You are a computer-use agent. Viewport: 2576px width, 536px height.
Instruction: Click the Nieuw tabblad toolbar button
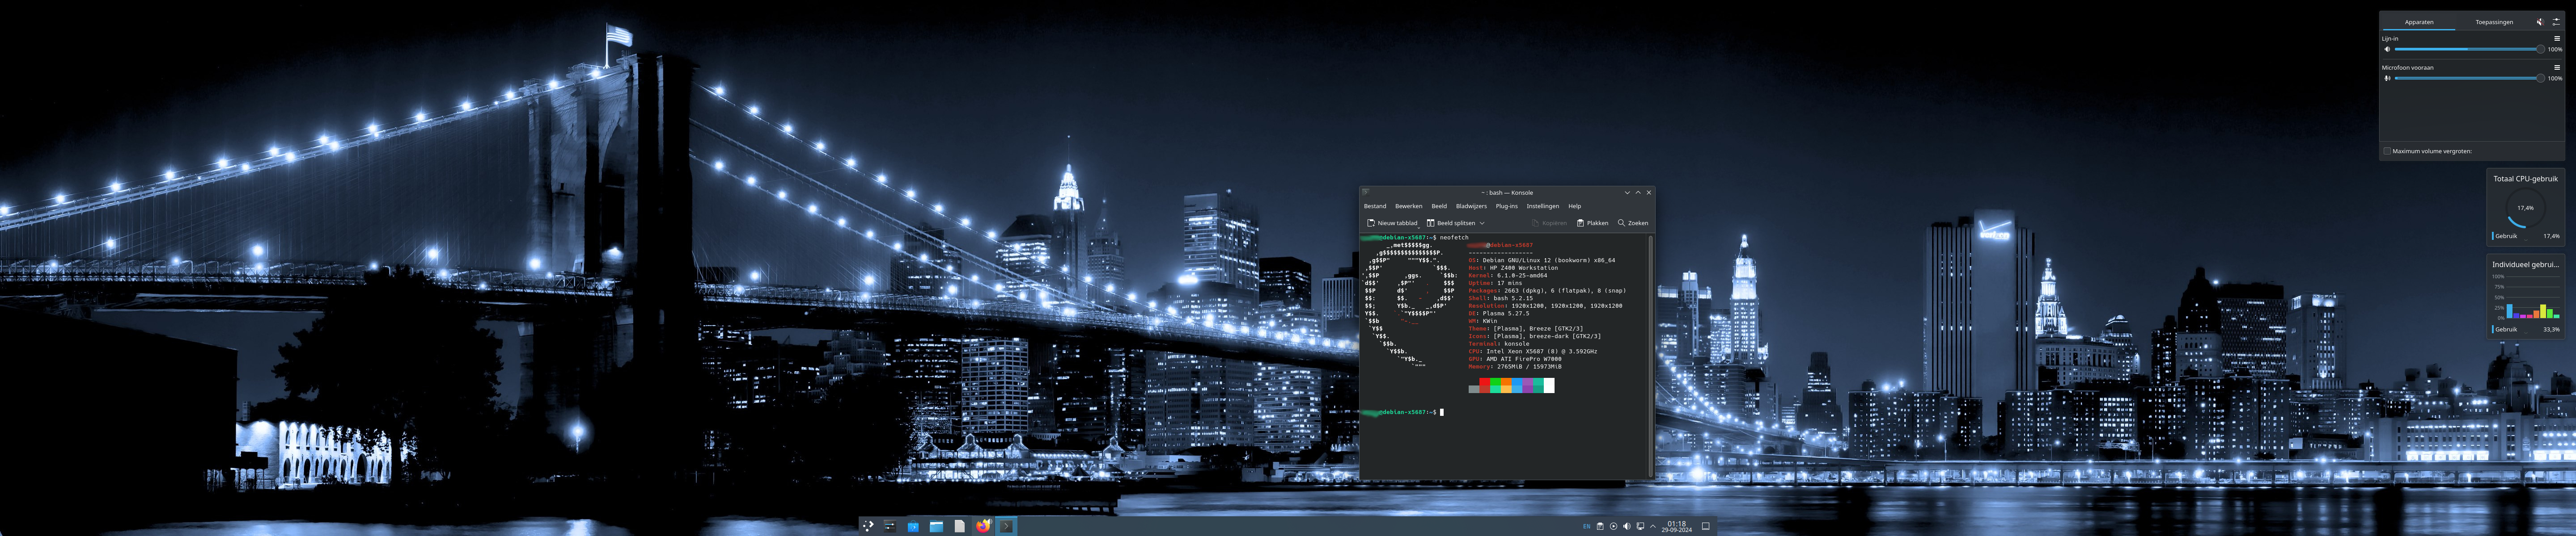point(1392,224)
